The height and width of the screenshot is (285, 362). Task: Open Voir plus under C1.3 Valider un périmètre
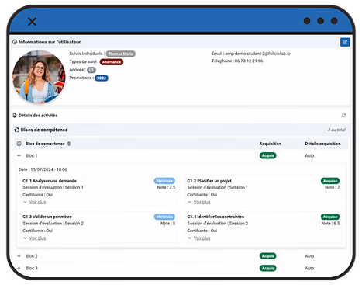tap(37, 238)
